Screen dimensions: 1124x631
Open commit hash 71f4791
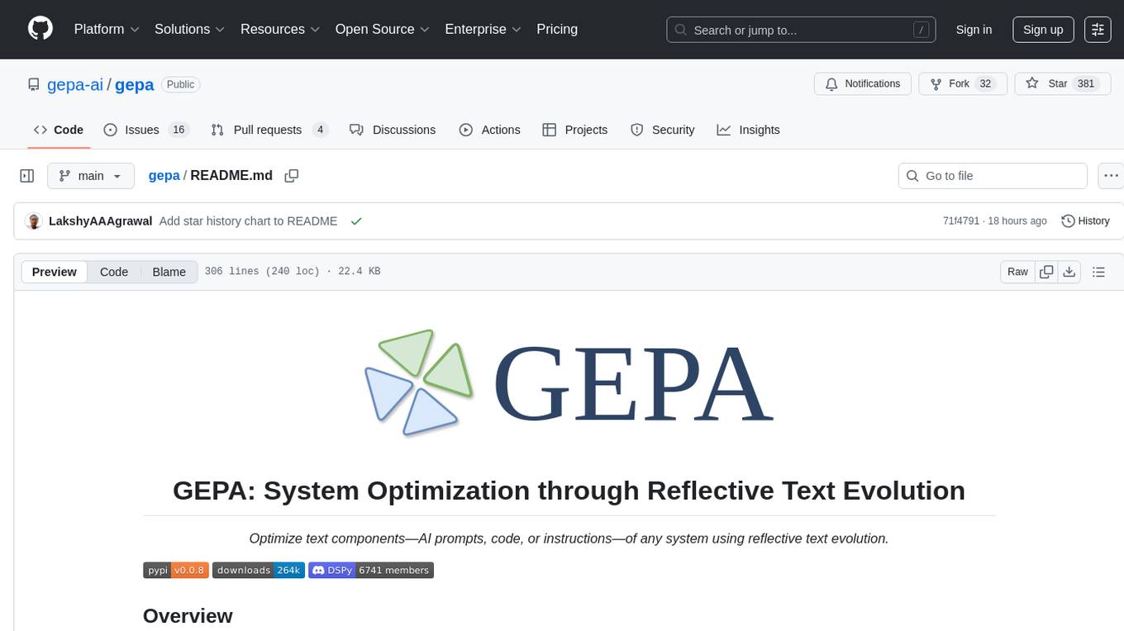(960, 221)
